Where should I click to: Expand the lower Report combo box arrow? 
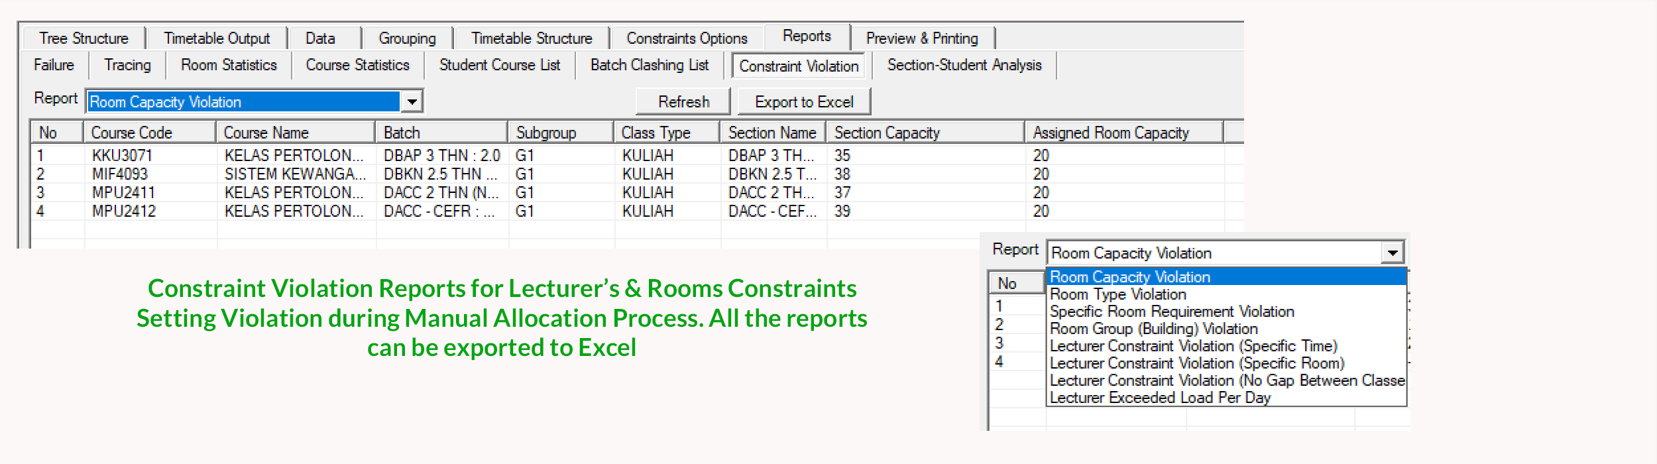[1393, 253]
